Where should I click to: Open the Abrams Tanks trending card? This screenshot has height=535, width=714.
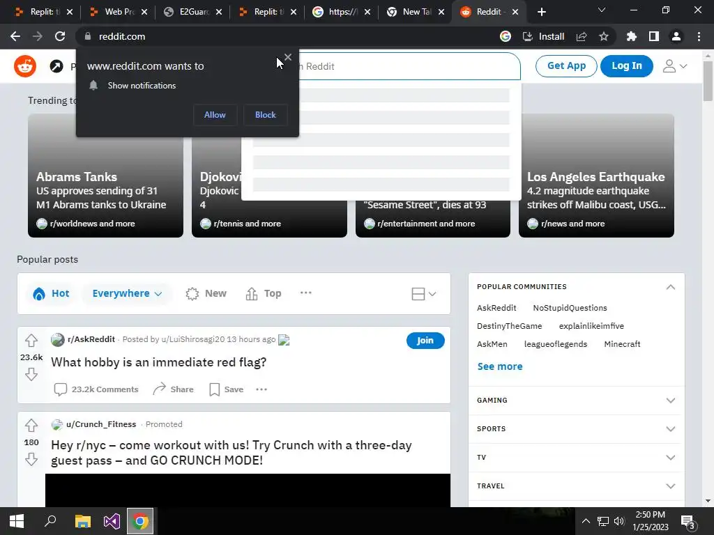click(x=106, y=175)
